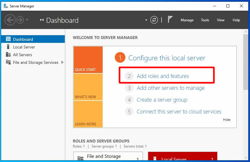Click the back navigation arrow

[10, 20]
